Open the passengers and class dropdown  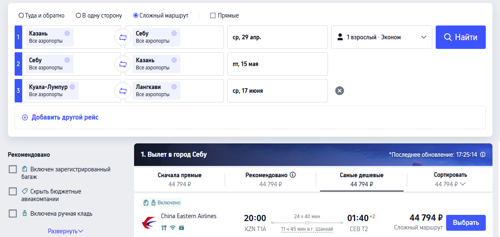tap(381, 37)
